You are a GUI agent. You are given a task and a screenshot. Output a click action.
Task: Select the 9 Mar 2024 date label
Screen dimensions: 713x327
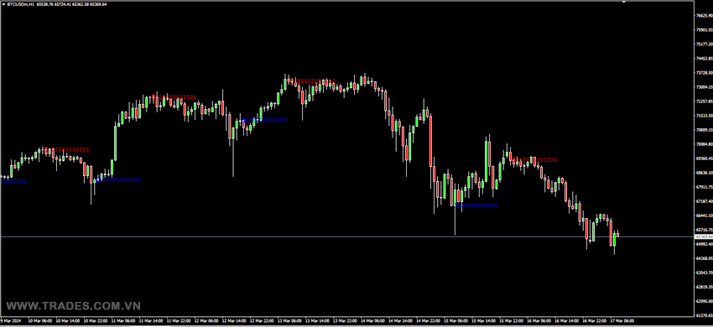9,320
